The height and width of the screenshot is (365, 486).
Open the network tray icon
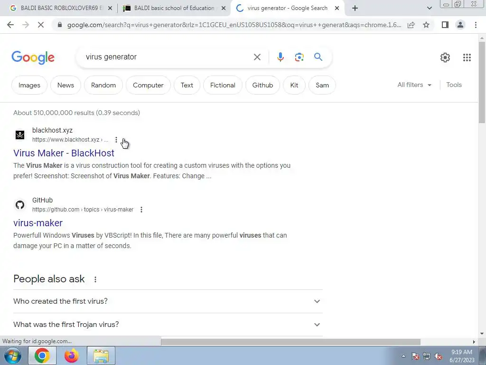(x=427, y=356)
